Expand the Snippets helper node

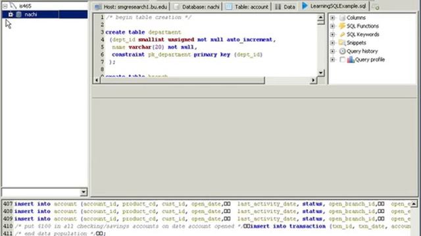click(332, 43)
